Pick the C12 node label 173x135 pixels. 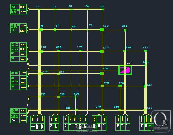click(43, 47)
